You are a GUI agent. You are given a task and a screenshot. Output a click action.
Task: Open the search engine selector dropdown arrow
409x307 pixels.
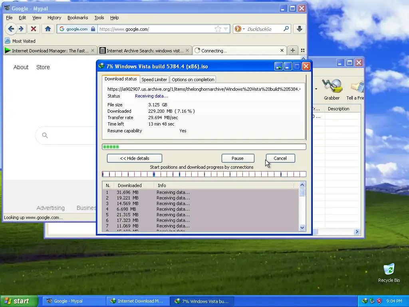[x=244, y=29]
